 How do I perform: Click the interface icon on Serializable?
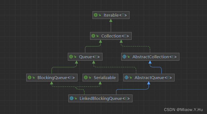click(86, 77)
